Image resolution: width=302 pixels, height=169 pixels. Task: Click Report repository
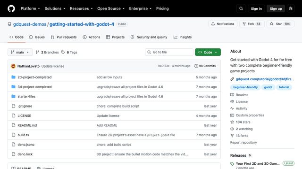pyautogui.click(x=243, y=143)
